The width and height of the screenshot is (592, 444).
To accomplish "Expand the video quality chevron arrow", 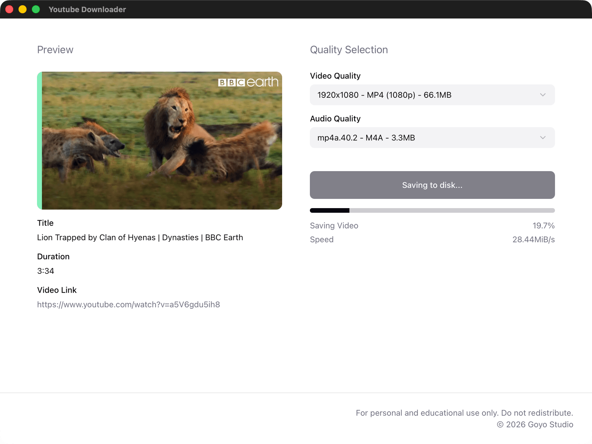I will [x=543, y=95].
